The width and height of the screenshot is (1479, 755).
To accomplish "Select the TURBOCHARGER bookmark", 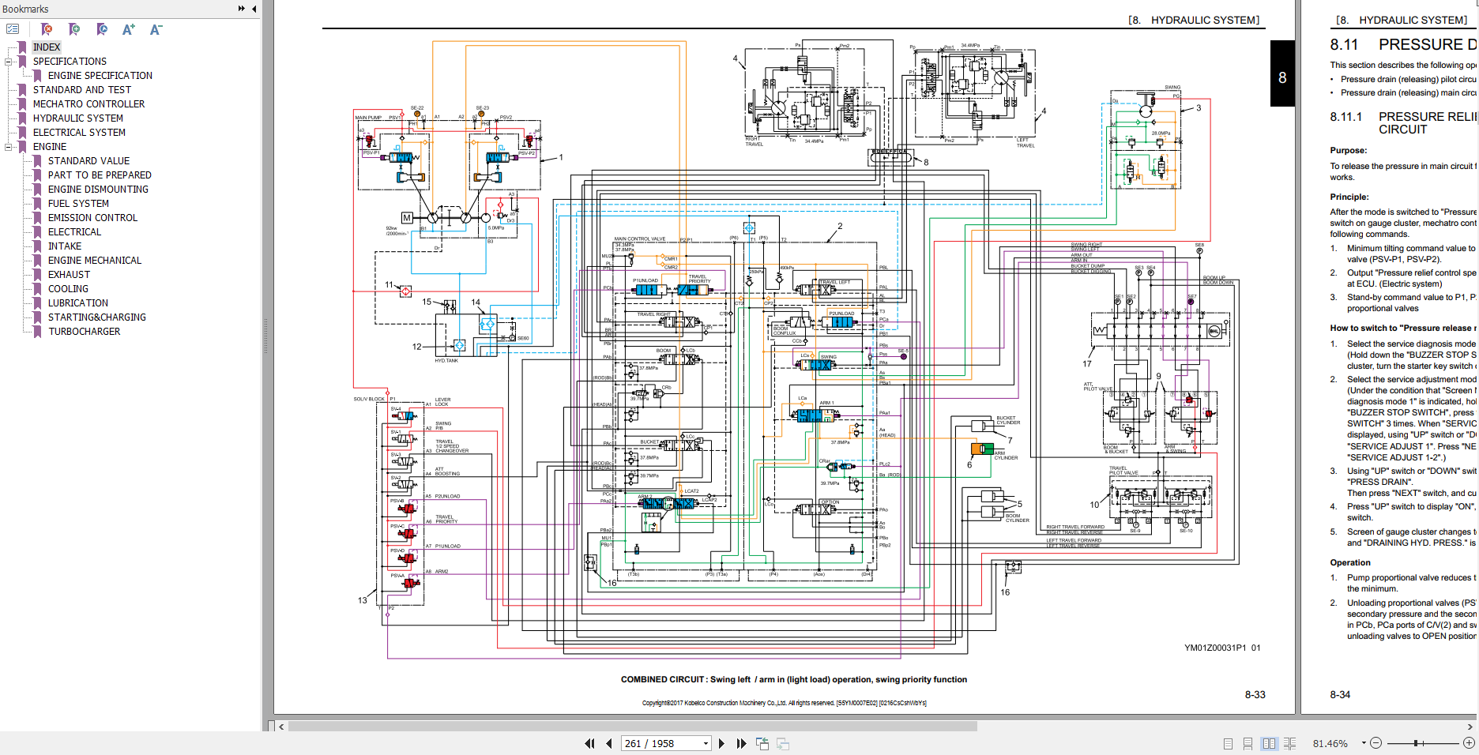I will tap(84, 332).
